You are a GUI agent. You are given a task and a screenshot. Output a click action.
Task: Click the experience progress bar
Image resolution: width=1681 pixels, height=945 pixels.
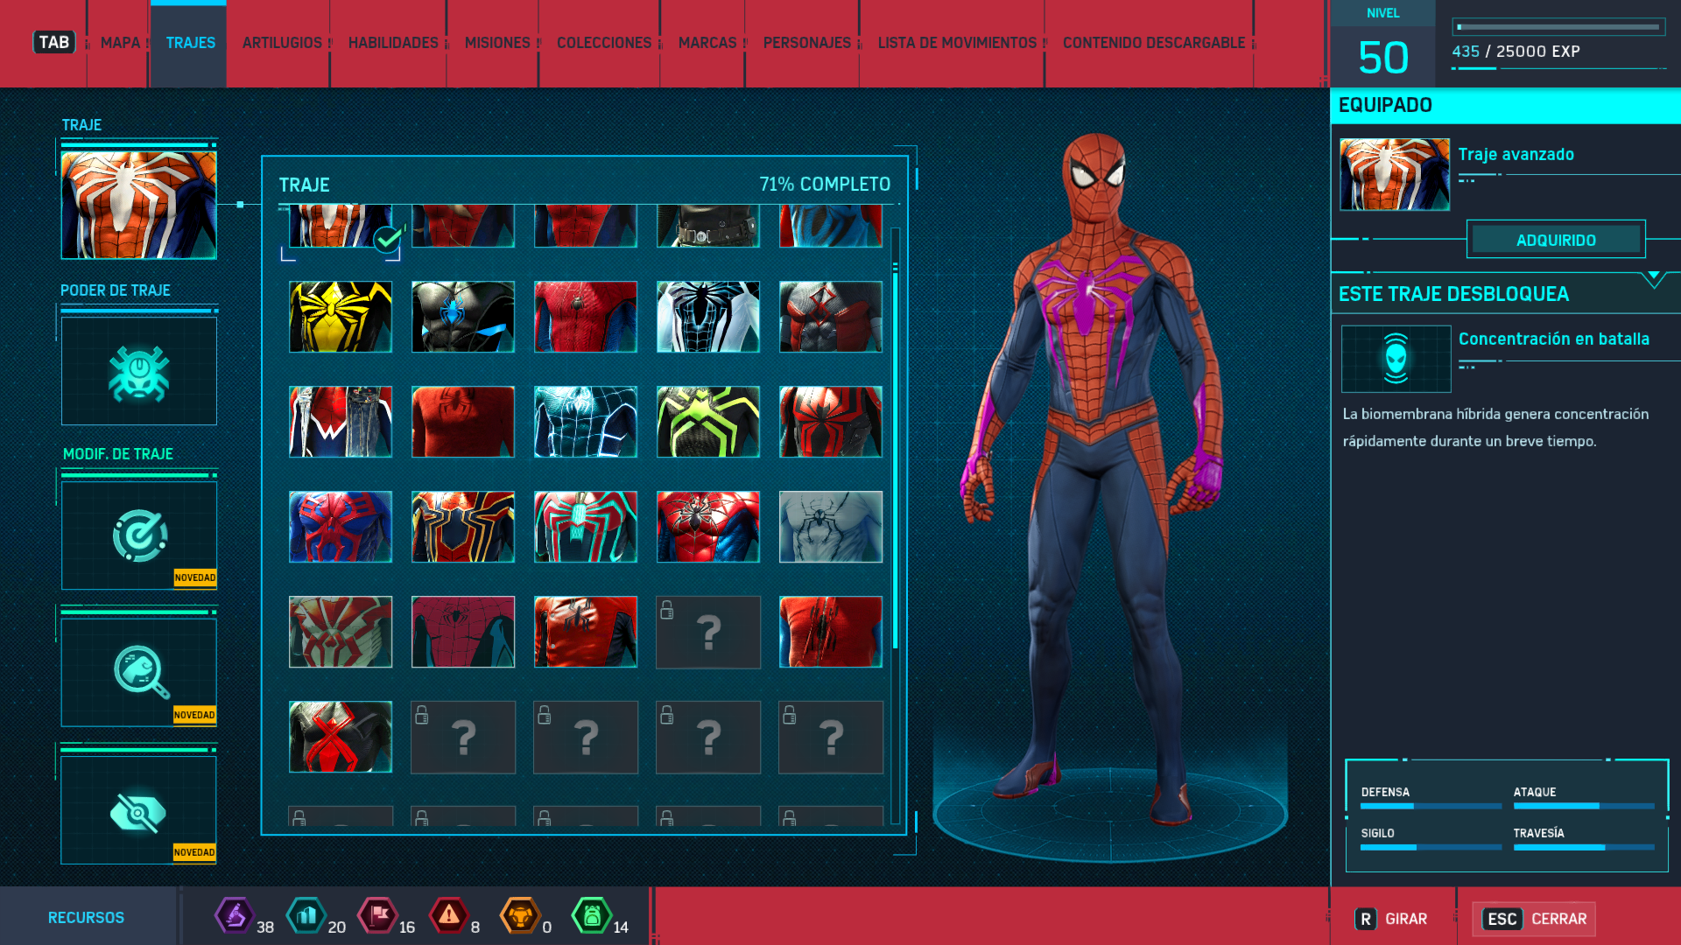point(1558,27)
